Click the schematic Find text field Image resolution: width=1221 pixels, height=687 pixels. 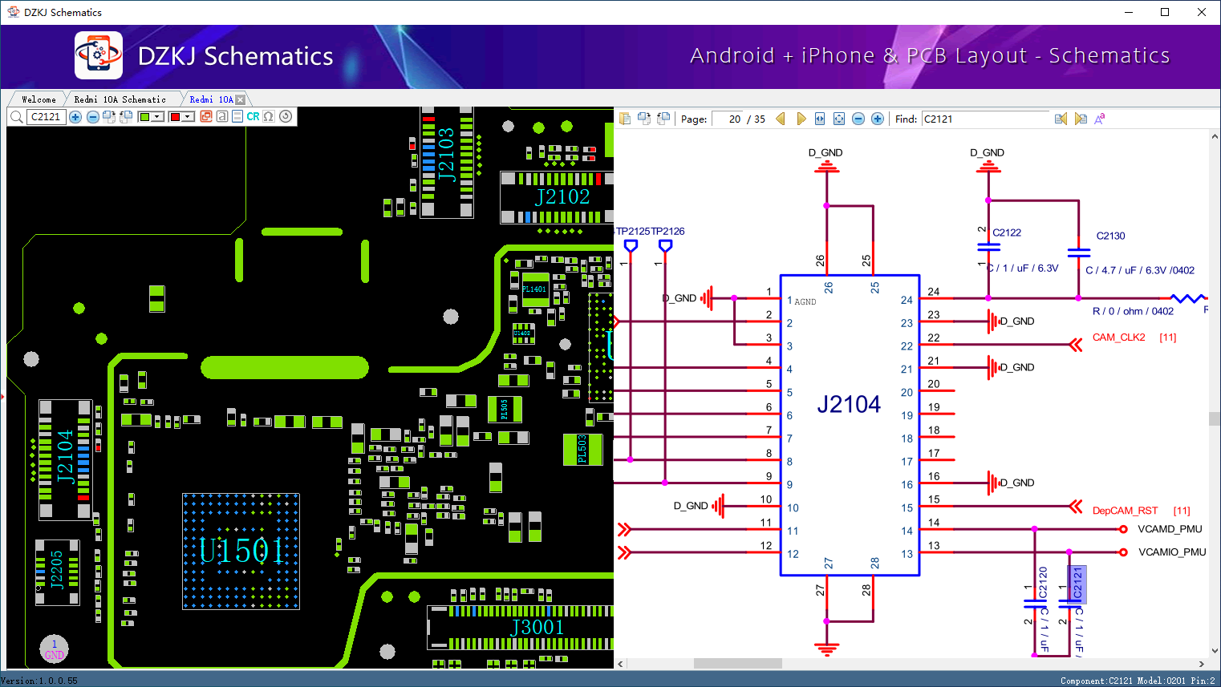click(984, 119)
